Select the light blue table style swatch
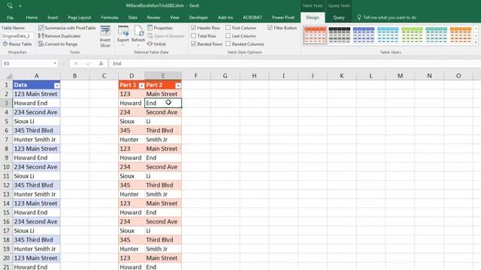The width and height of the screenshot is (481, 270). pyautogui.click(x=388, y=35)
